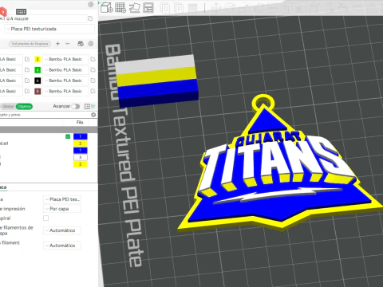The height and width of the screenshot is (287, 383).
Task: Toggle the Avanzar switch
Action: point(76,106)
